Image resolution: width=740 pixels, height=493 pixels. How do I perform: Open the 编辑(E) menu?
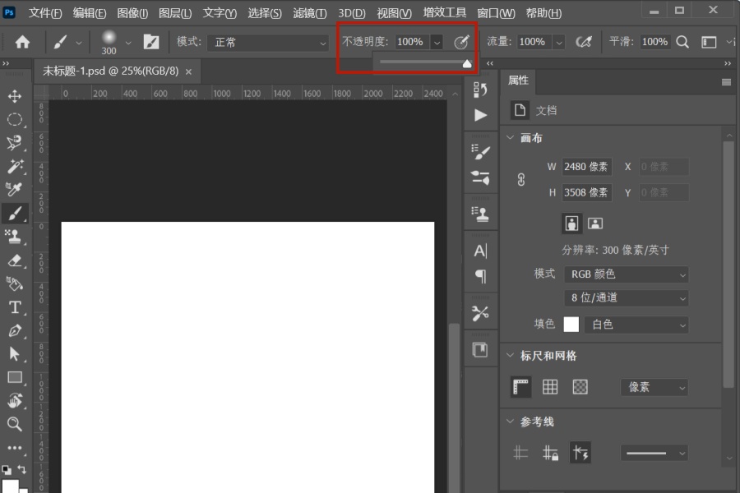pos(89,13)
